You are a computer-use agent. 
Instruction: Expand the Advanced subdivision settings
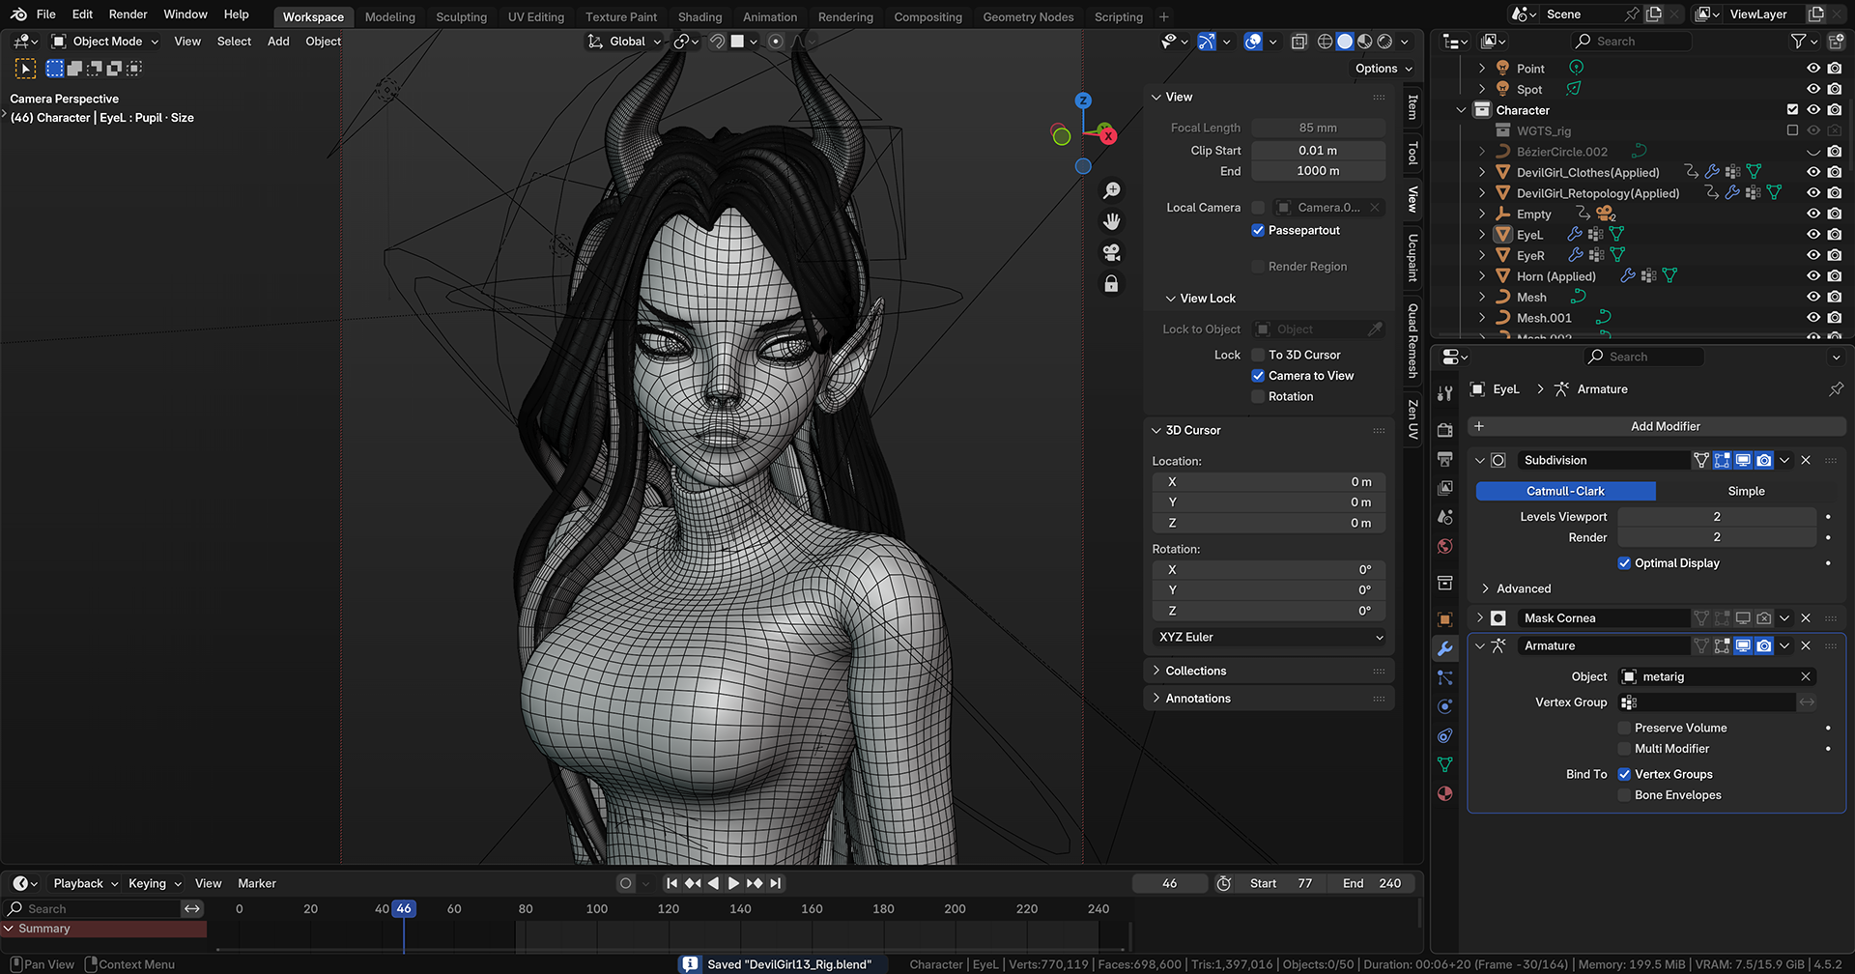click(x=1523, y=588)
